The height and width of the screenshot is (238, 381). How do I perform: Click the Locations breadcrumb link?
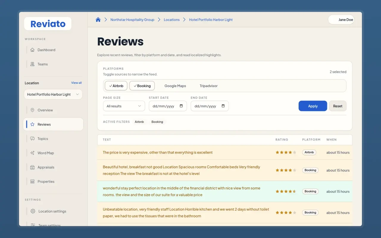[x=172, y=20]
